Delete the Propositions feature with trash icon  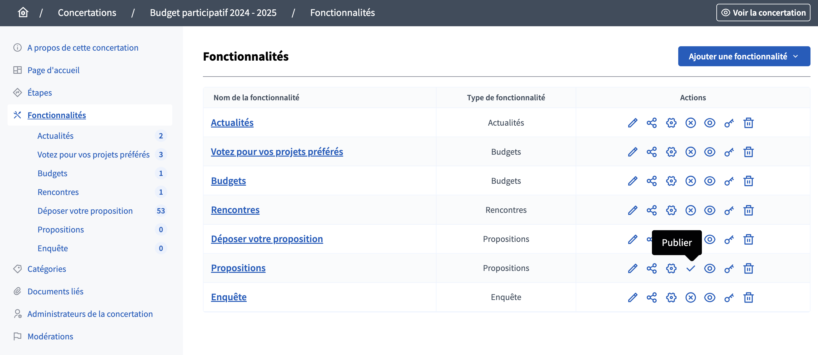[x=748, y=268]
